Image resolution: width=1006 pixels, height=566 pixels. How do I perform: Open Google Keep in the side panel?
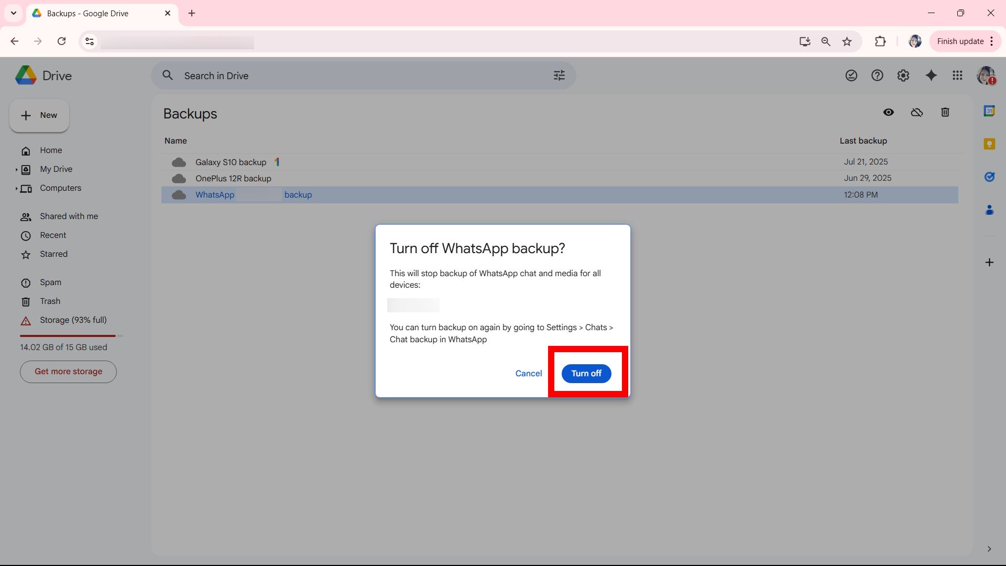[x=990, y=144]
